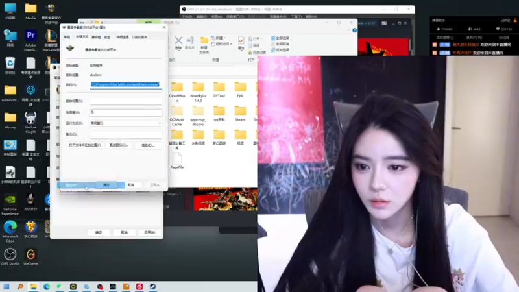Click Apply (应用) in rear properties dialog
The height and width of the screenshot is (292, 519).
pyautogui.click(x=150, y=232)
